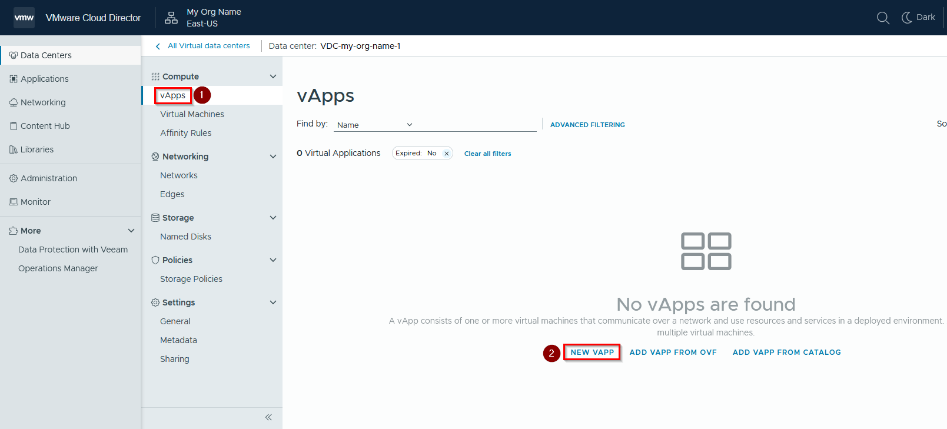947x429 pixels.
Task: Open Advanced Filtering
Action: click(587, 125)
